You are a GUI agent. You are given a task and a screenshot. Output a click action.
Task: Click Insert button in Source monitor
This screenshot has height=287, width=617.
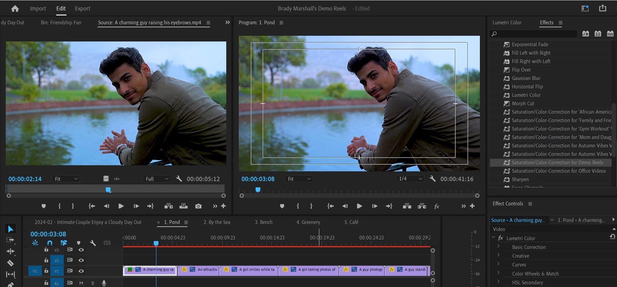(169, 206)
